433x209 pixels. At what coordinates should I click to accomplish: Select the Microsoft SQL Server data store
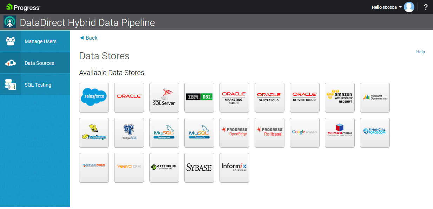pos(164,97)
